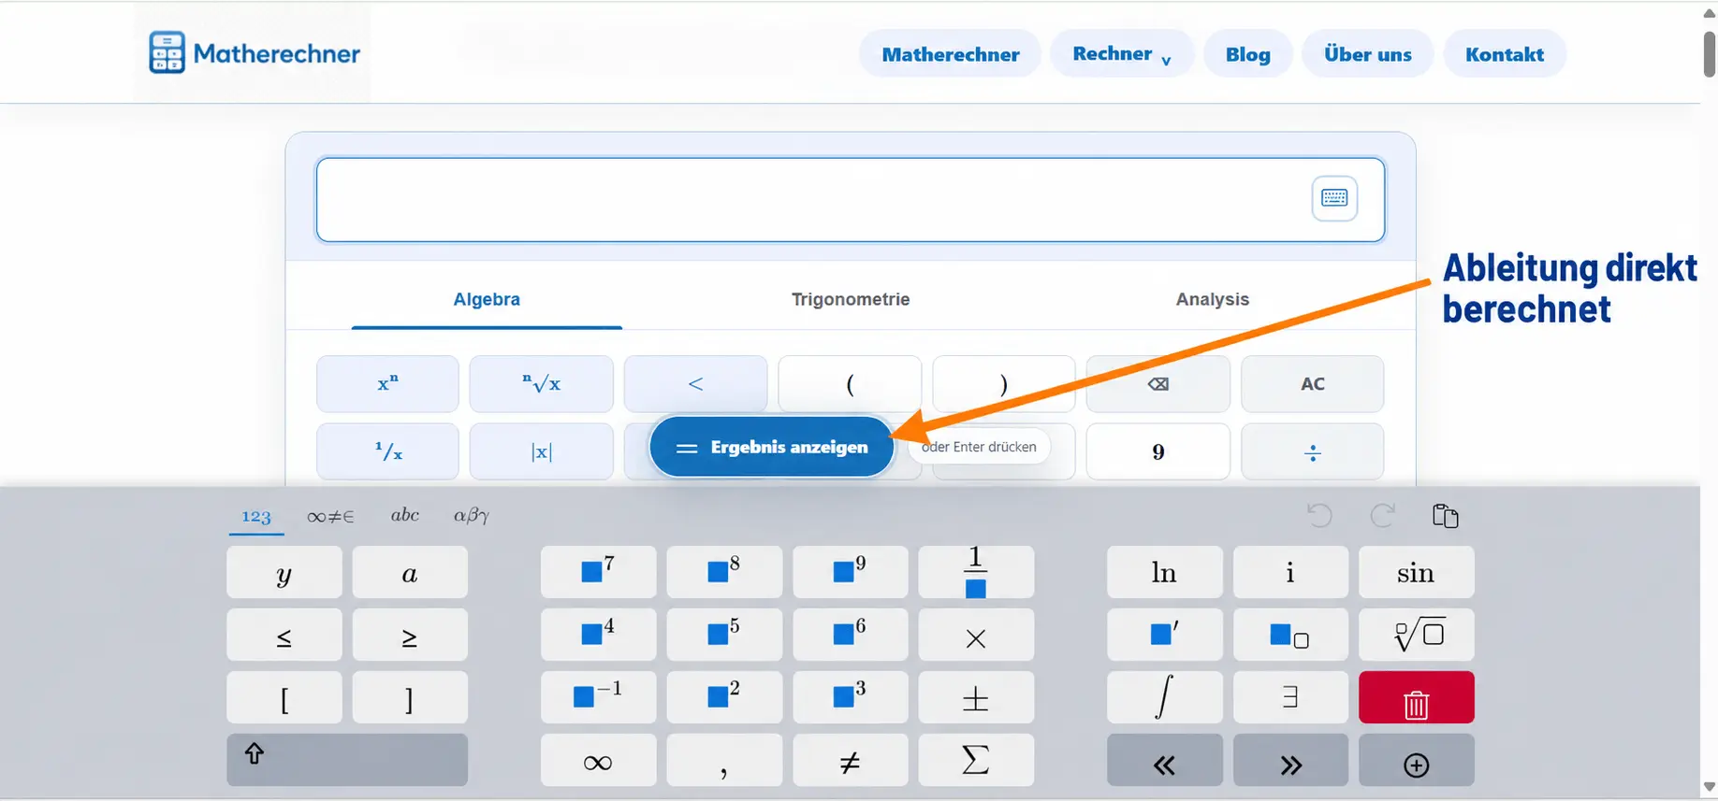Switch to the Analysis tab
Screen dimensions: 1718x801
pos(1212,299)
